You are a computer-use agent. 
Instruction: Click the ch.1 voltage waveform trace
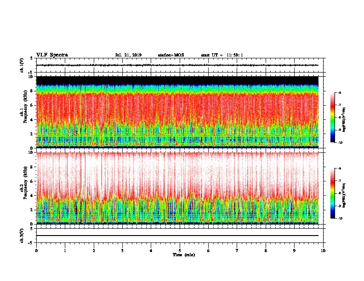point(177,65)
